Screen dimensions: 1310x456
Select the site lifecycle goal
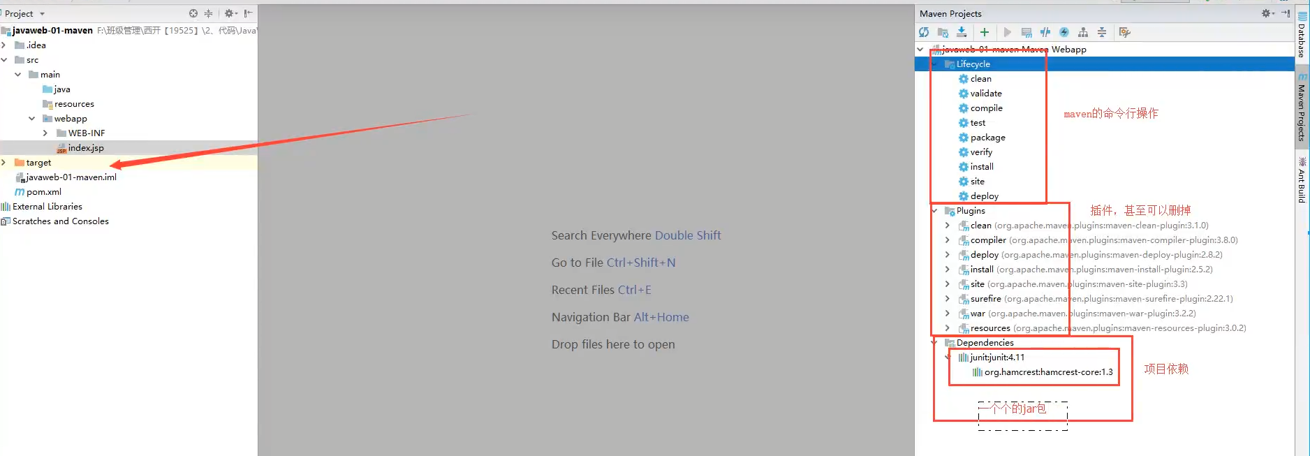click(971, 182)
